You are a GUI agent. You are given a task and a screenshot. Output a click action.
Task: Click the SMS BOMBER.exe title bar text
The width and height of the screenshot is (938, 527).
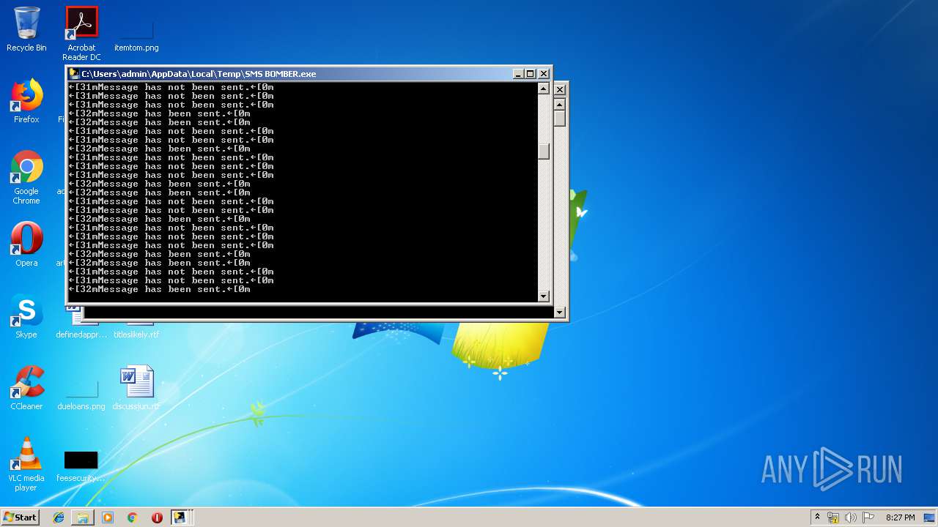click(x=199, y=74)
